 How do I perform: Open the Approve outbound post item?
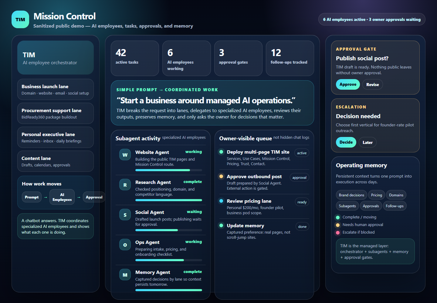264,182
